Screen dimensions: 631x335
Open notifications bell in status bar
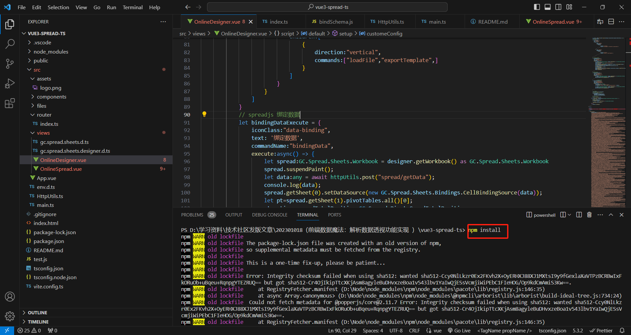click(x=622, y=330)
